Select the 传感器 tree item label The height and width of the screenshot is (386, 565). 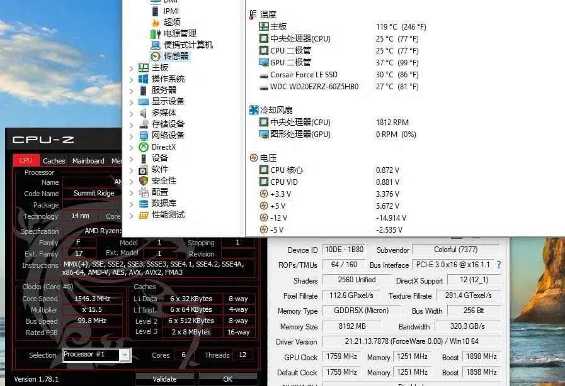coord(176,56)
